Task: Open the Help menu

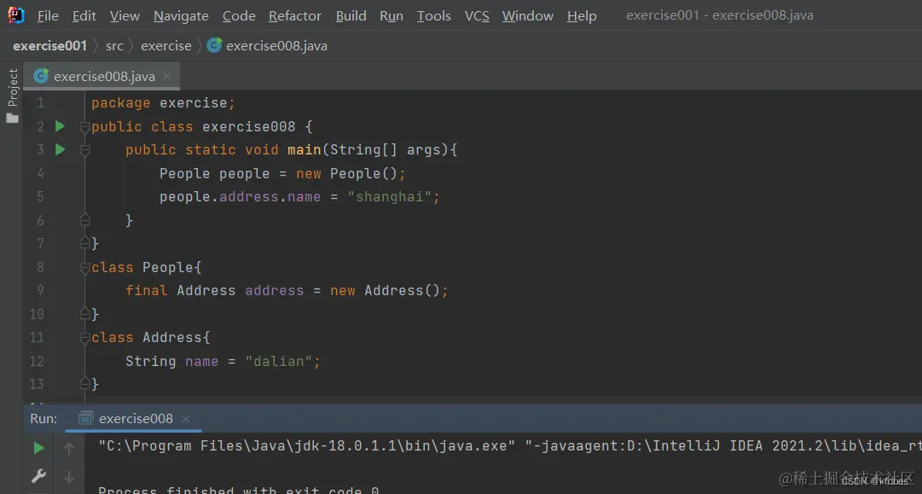Action: 582,16
